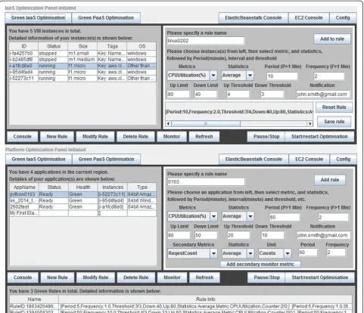This screenshot has width=364, height=313.
Task: Select instance row i-b2485df8
Action: [x=82, y=60]
